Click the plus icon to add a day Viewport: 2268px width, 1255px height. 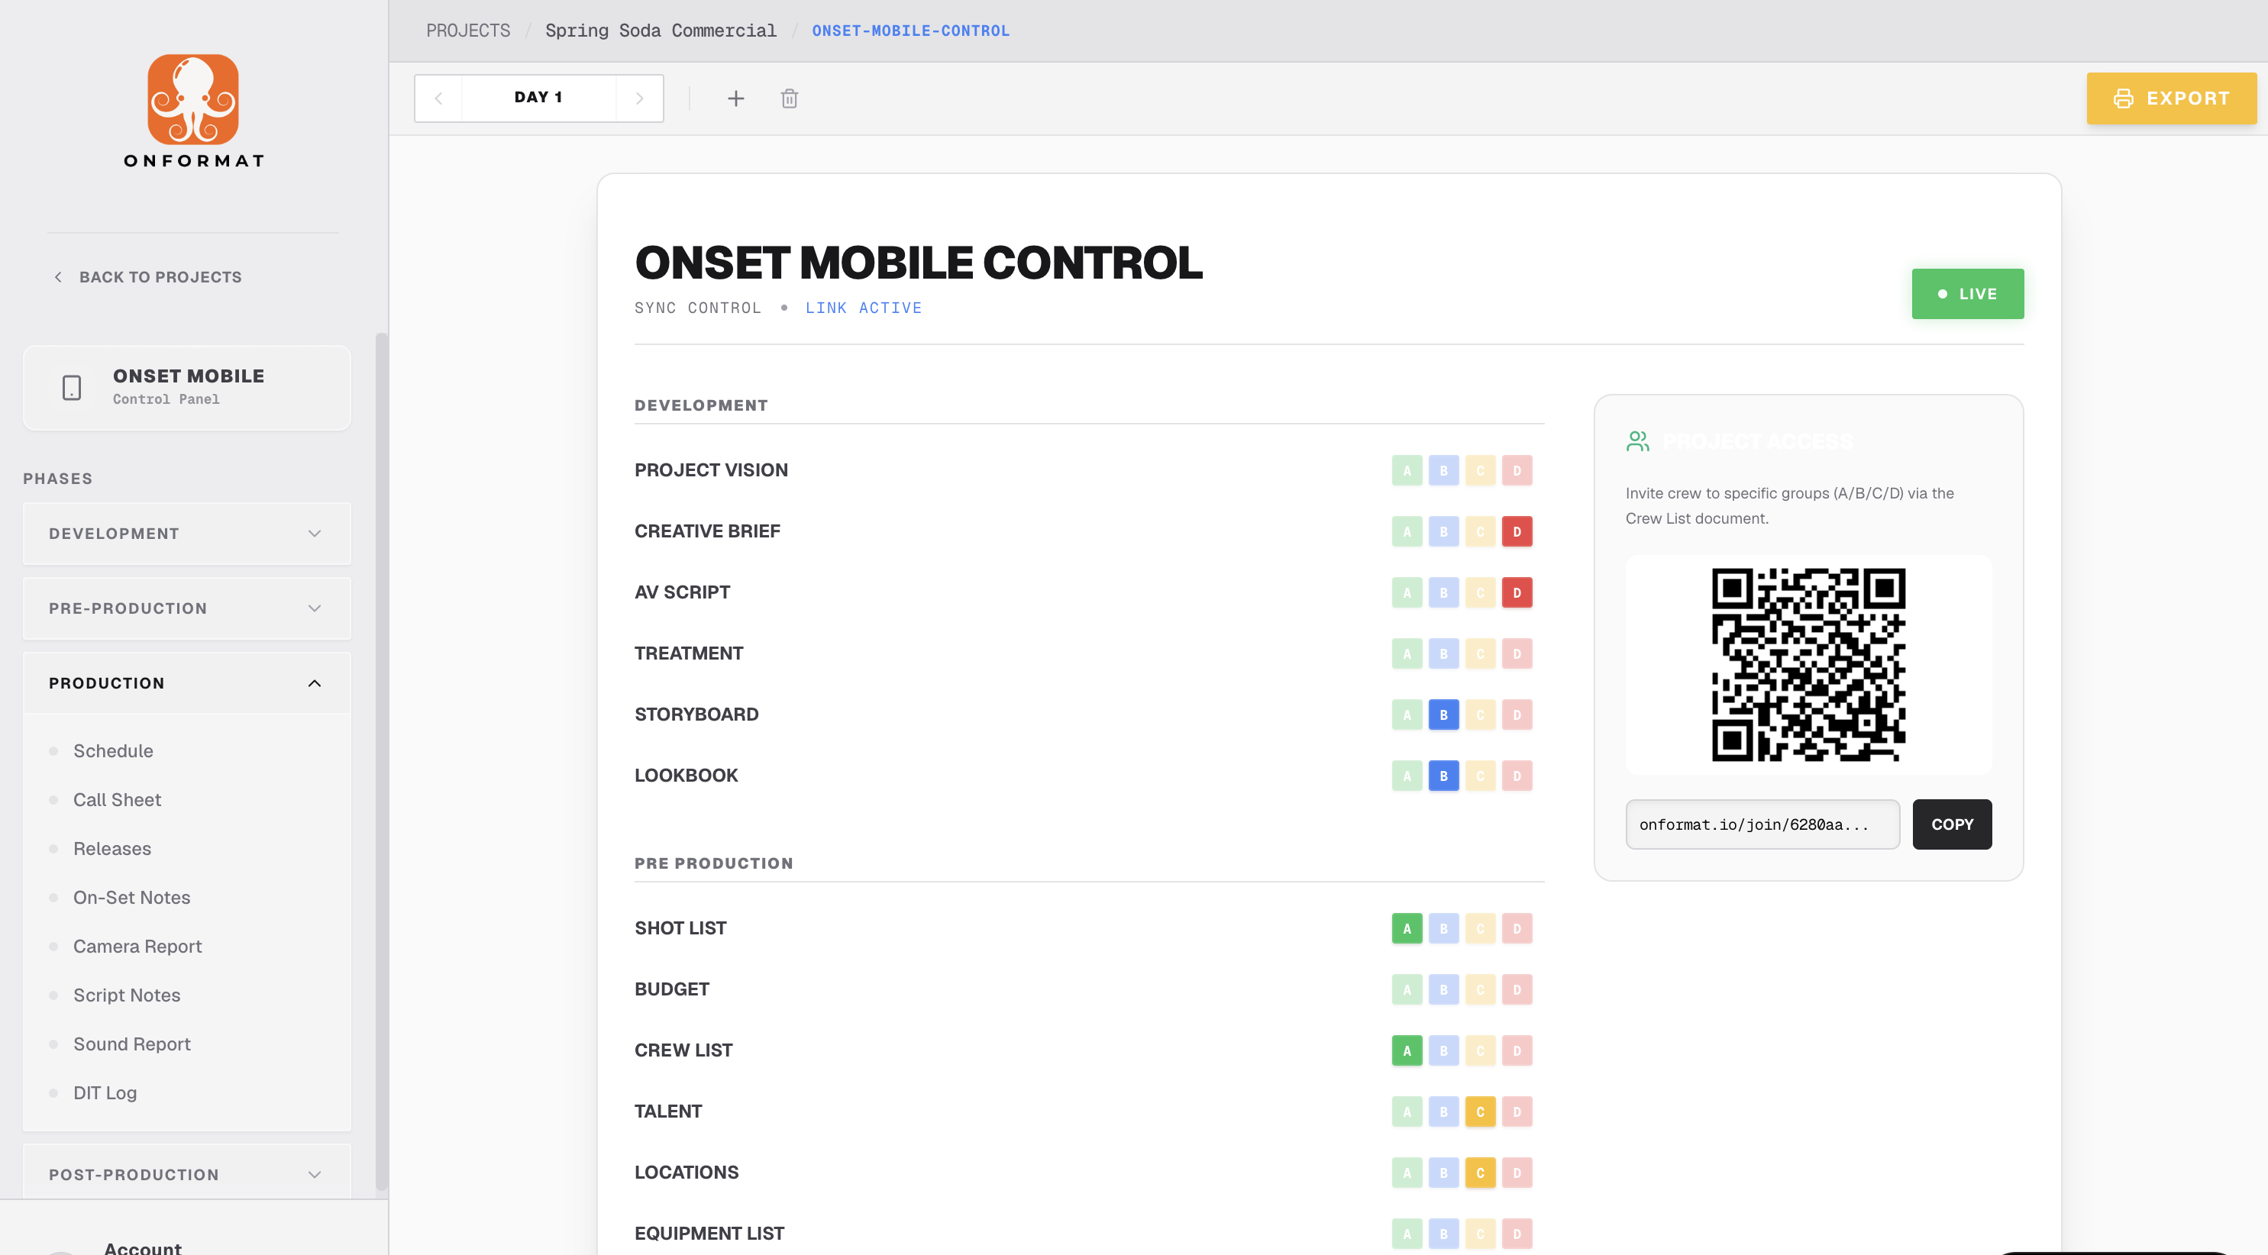coord(735,98)
